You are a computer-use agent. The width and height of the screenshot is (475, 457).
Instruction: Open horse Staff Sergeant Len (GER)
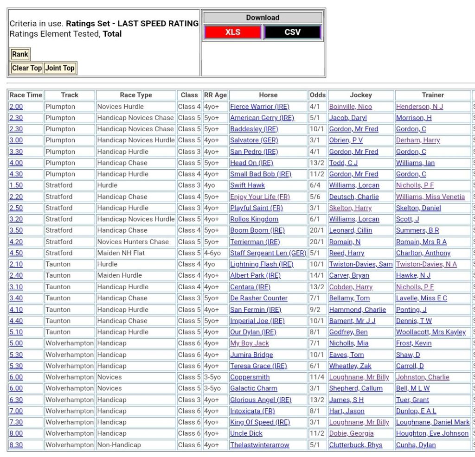[268, 253]
